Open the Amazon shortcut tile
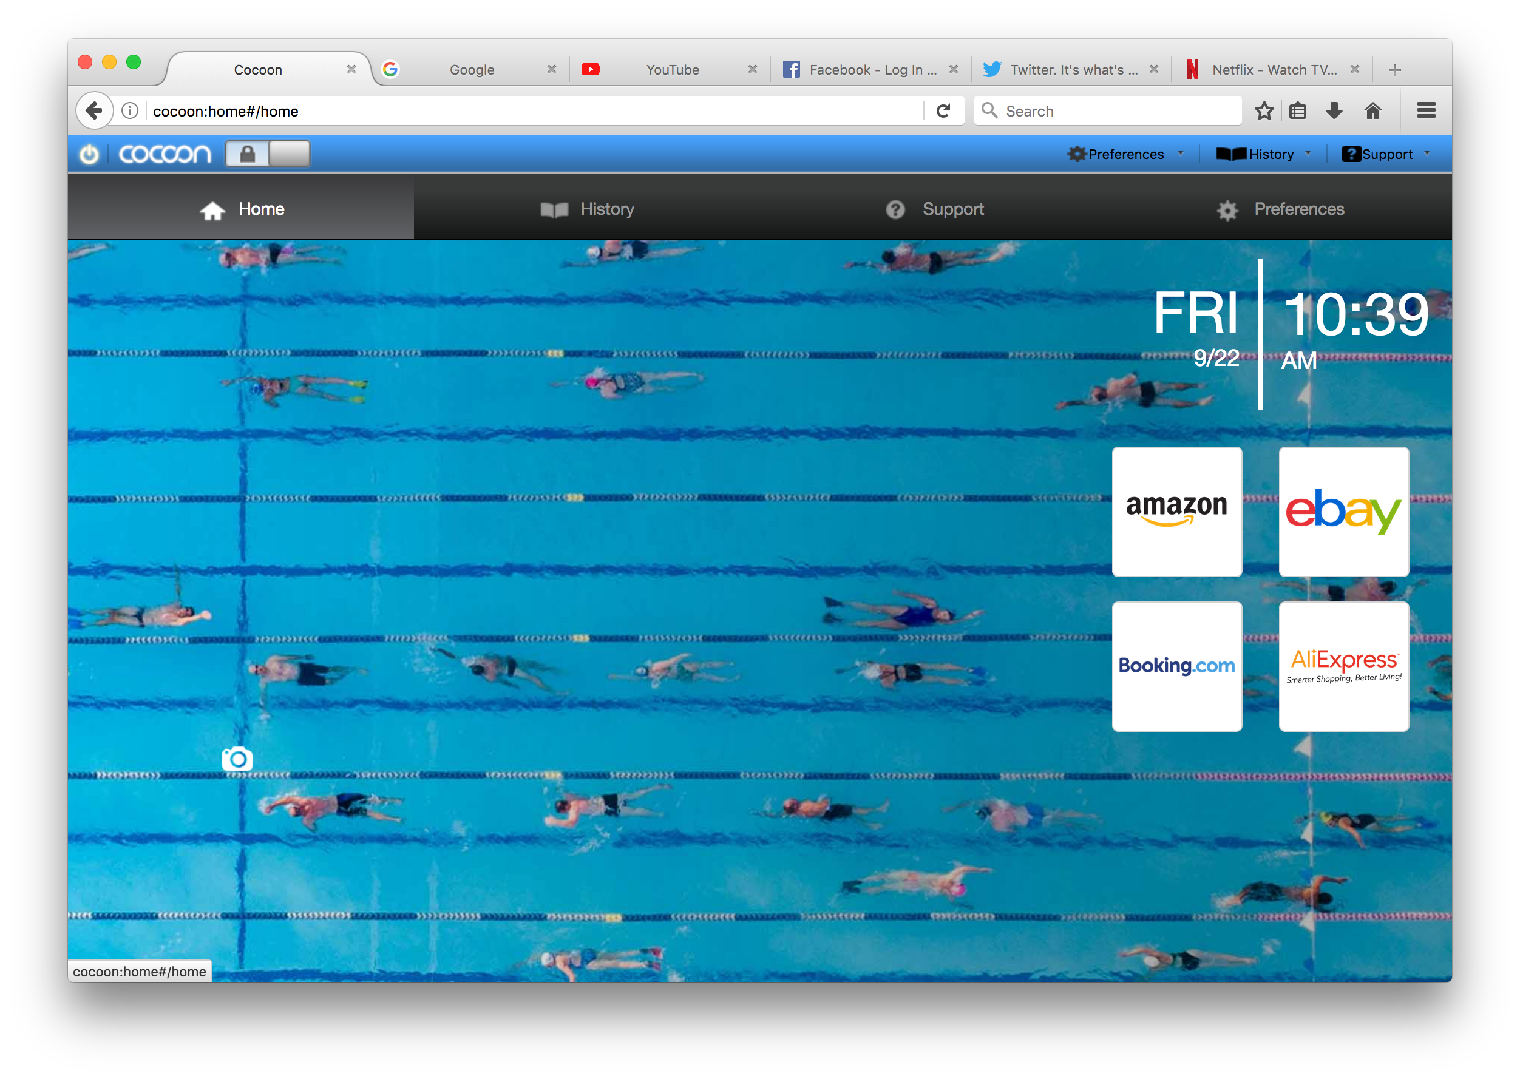This screenshot has width=1520, height=1079. [1176, 512]
